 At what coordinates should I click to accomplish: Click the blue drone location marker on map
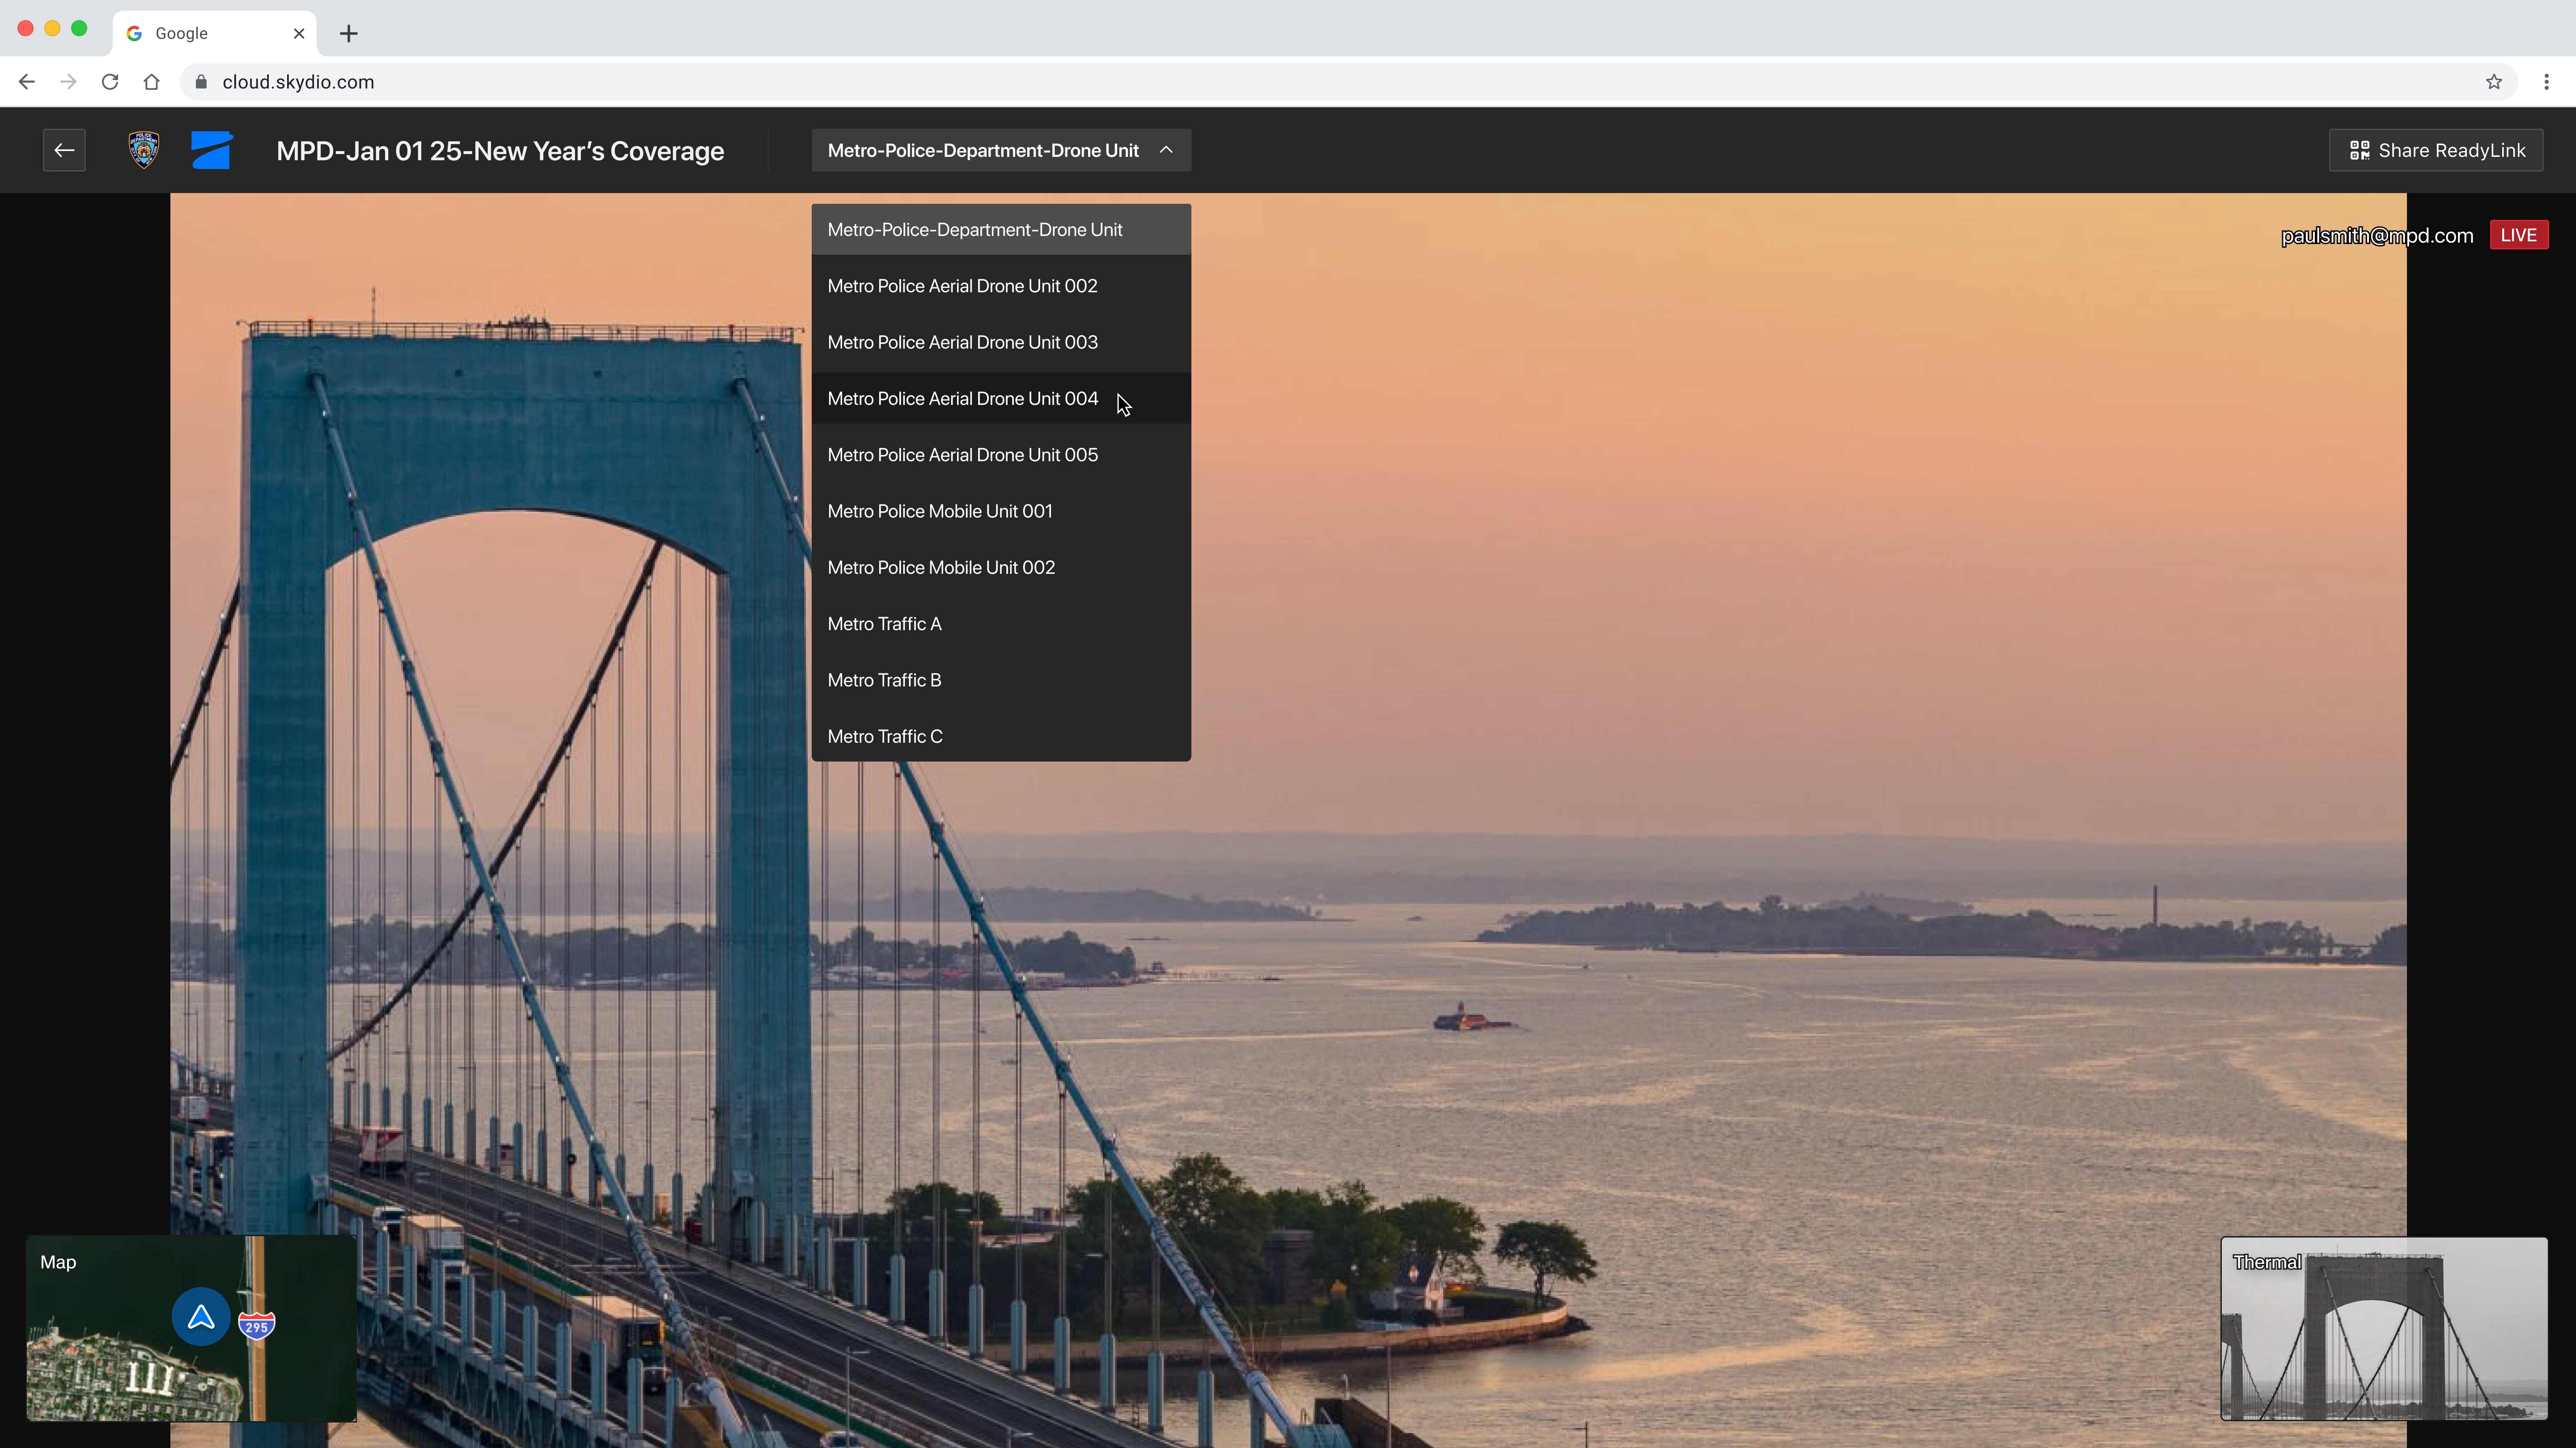tap(201, 1317)
